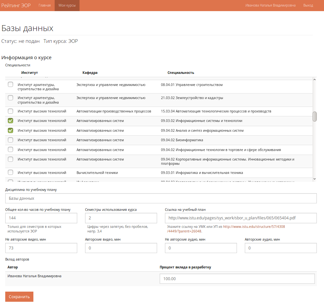Click the Выход logout link
Viewport: 324px width, 306px height.
[308, 5]
